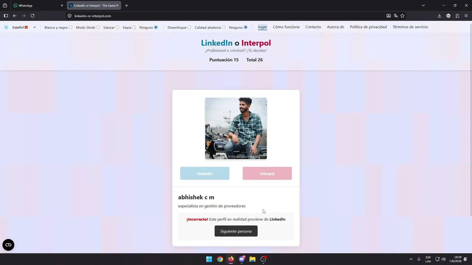Select the Blanco y negro filter
472x265 pixels.
70,27
